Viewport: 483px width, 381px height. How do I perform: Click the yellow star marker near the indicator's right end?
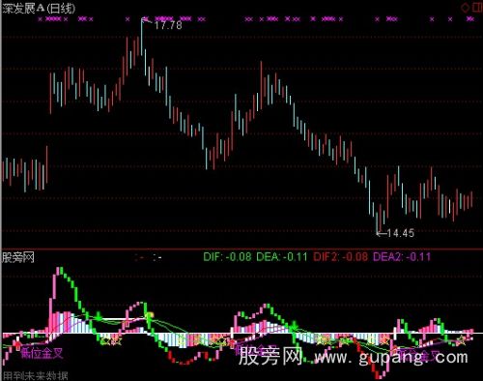pos(462,339)
